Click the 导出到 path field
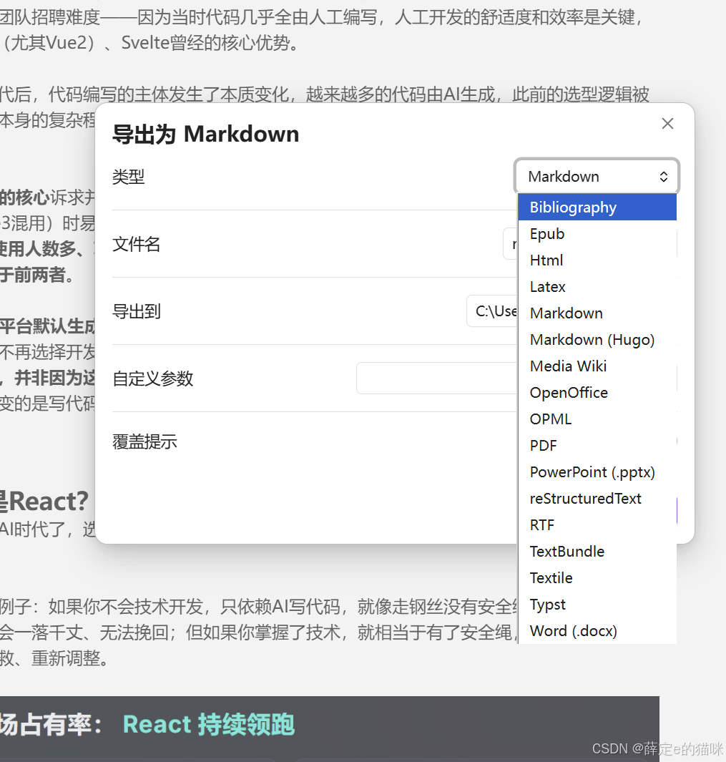726x762 pixels. click(492, 311)
